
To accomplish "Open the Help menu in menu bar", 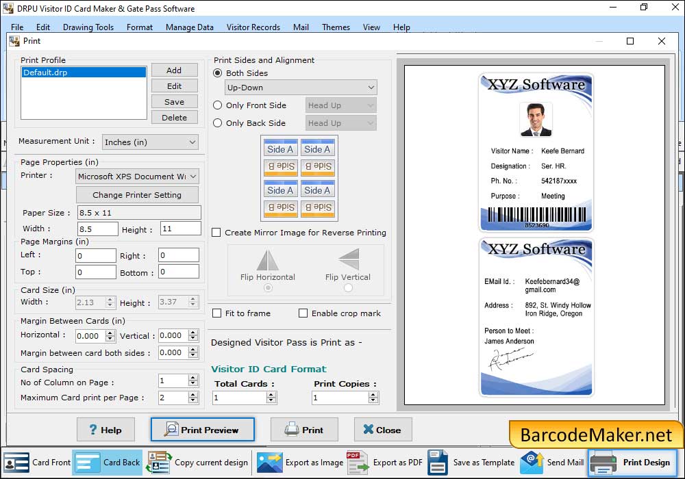I will click(x=401, y=27).
